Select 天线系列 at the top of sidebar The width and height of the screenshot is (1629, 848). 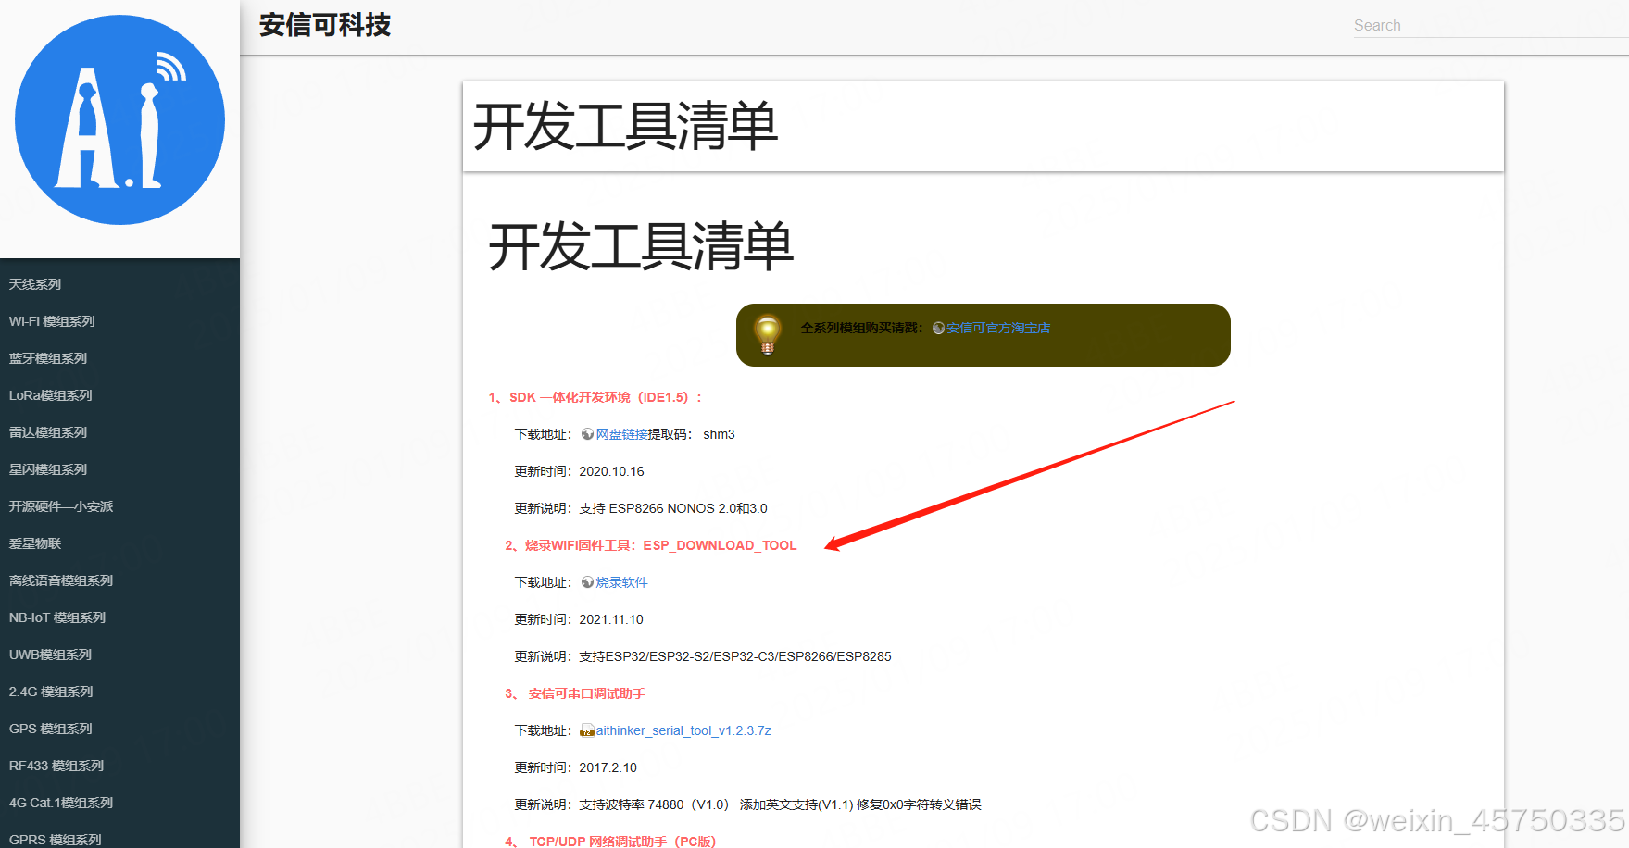click(34, 284)
